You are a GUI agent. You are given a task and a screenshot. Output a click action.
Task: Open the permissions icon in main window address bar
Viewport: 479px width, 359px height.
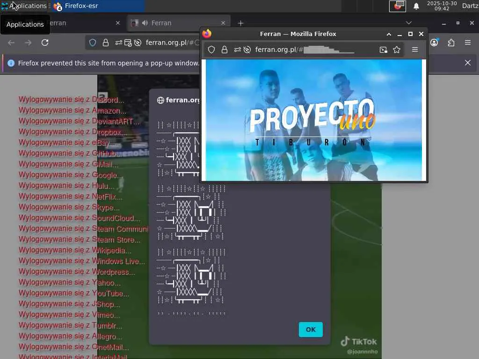coord(118,43)
